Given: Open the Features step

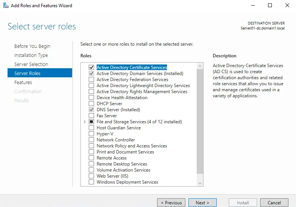Looking at the screenshot, I should pyautogui.click(x=23, y=83).
